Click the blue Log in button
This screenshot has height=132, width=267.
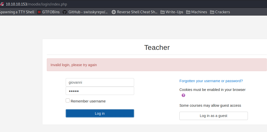100,113
